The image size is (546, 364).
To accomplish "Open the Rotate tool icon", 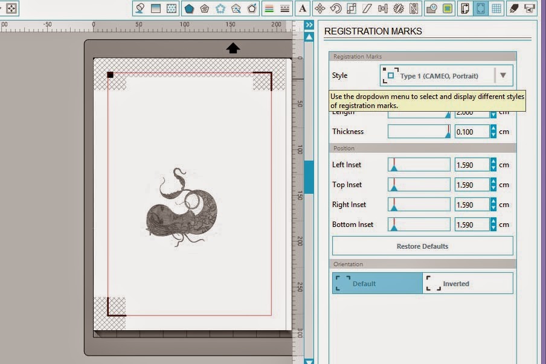I will (336, 8).
